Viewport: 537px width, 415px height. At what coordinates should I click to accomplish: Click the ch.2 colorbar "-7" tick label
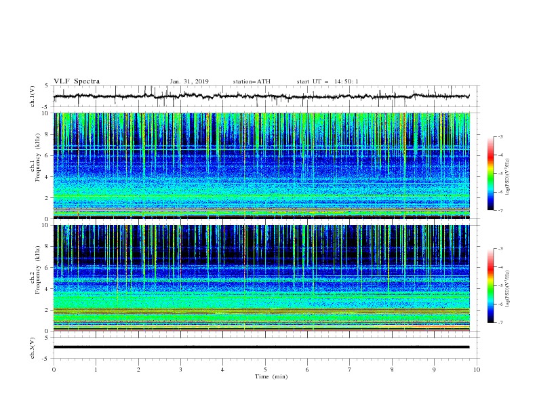point(500,323)
